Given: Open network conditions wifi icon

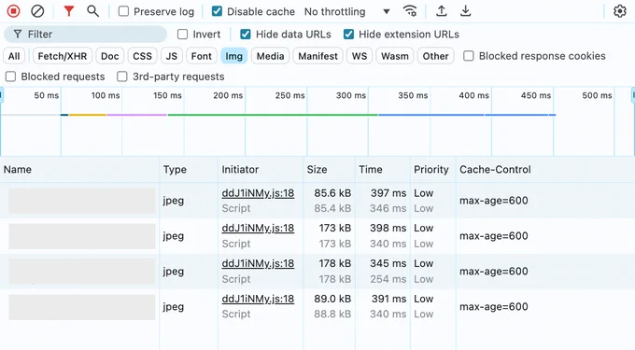Looking at the screenshot, I should coord(410,11).
